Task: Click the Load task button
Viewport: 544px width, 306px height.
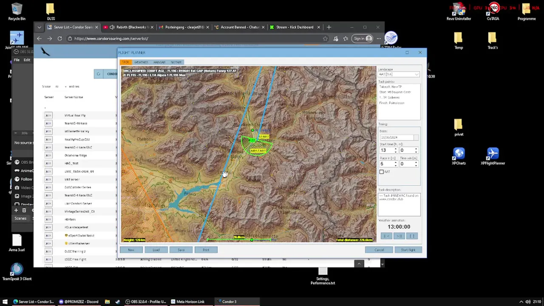Action: click(156, 250)
